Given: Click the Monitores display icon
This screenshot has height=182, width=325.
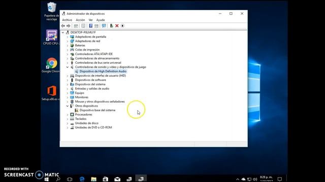Looking at the screenshot, I should [x=72, y=97].
